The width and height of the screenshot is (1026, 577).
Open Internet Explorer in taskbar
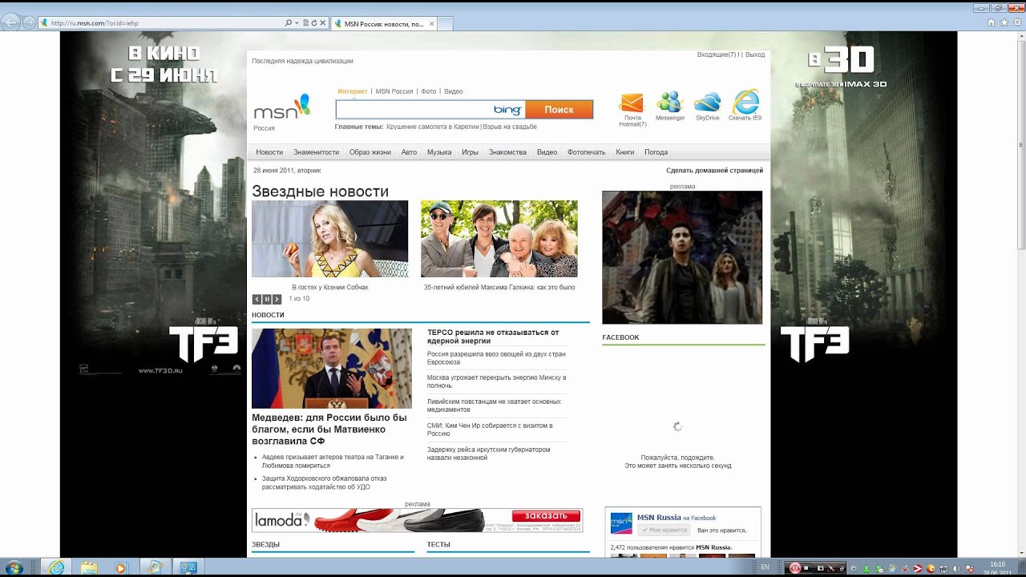pyautogui.click(x=56, y=567)
